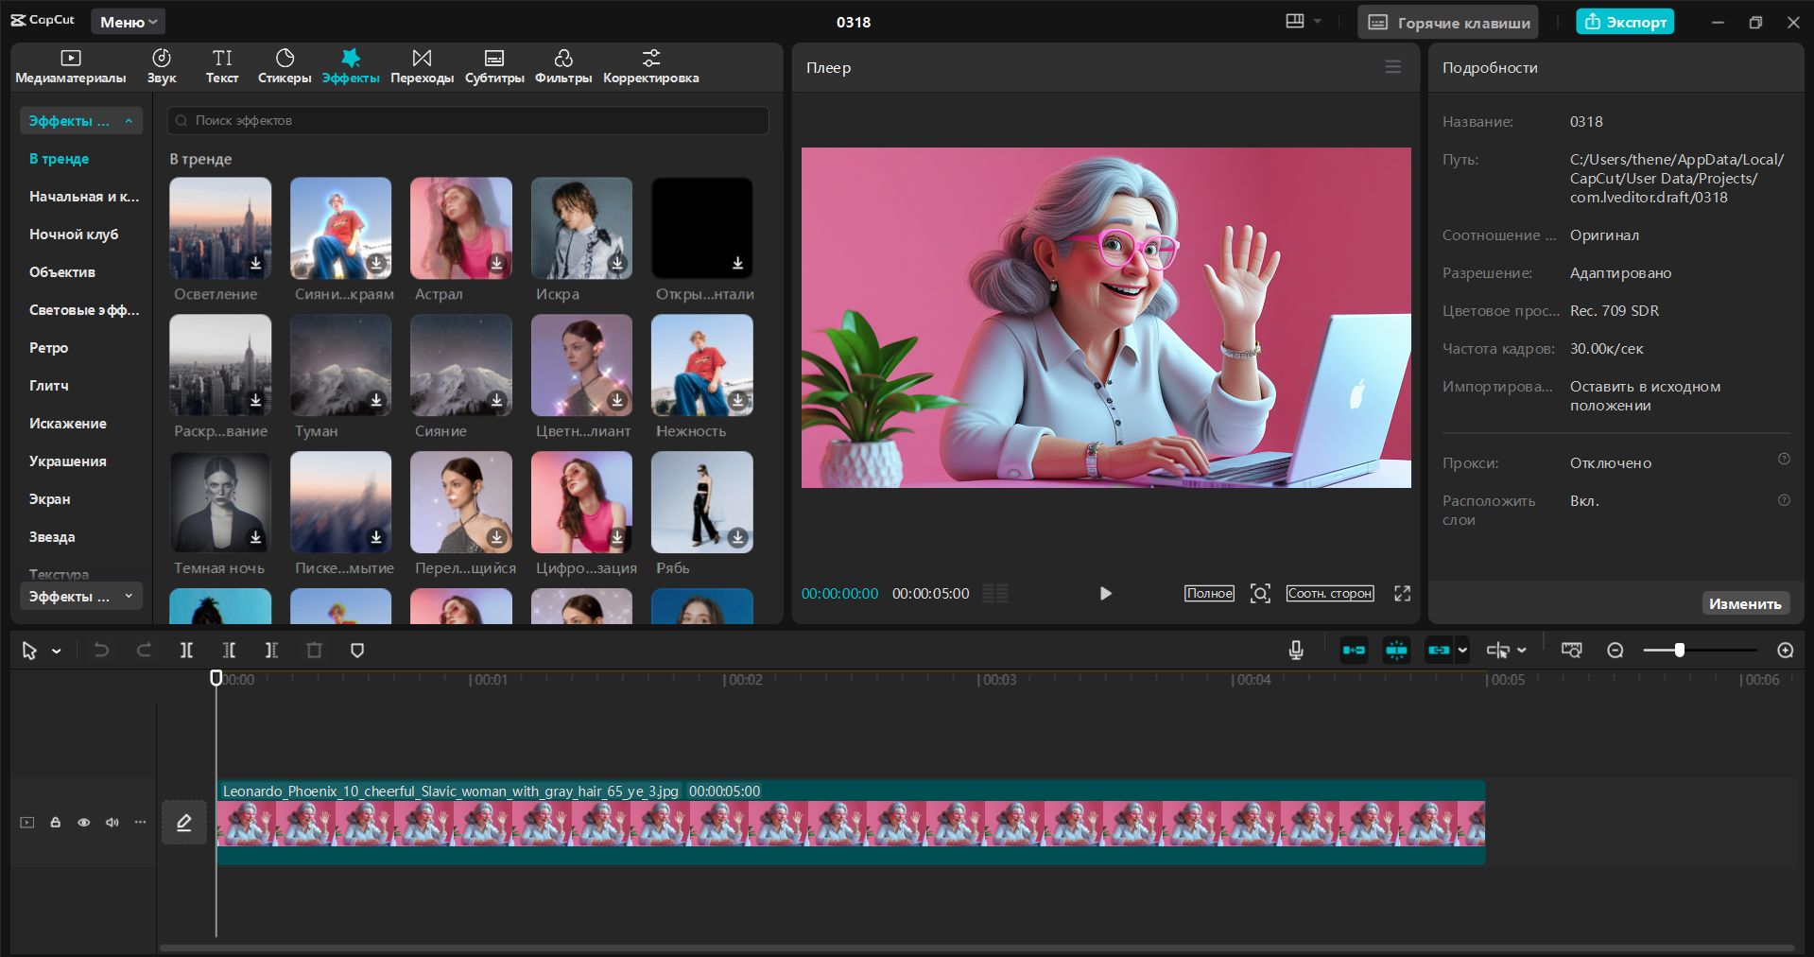The width and height of the screenshot is (1814, 957).
Task: Expand the selection cursor tool dropdown arrow
Action: pyautogui.click(x=57, y=652)
